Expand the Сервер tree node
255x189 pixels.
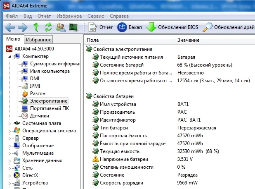[9, 139]
